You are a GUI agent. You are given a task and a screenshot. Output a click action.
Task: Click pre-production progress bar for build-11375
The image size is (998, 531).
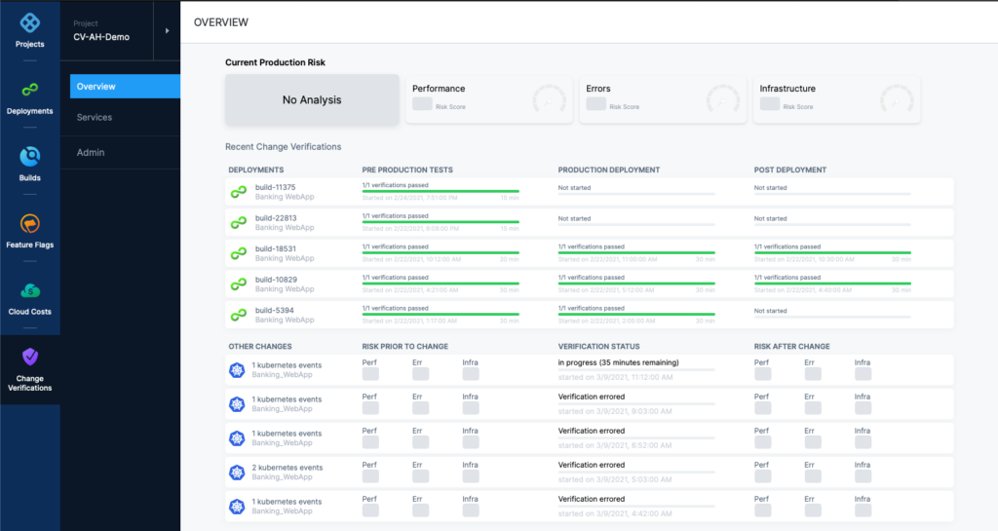pyautogui.click(x=441, y=191)
